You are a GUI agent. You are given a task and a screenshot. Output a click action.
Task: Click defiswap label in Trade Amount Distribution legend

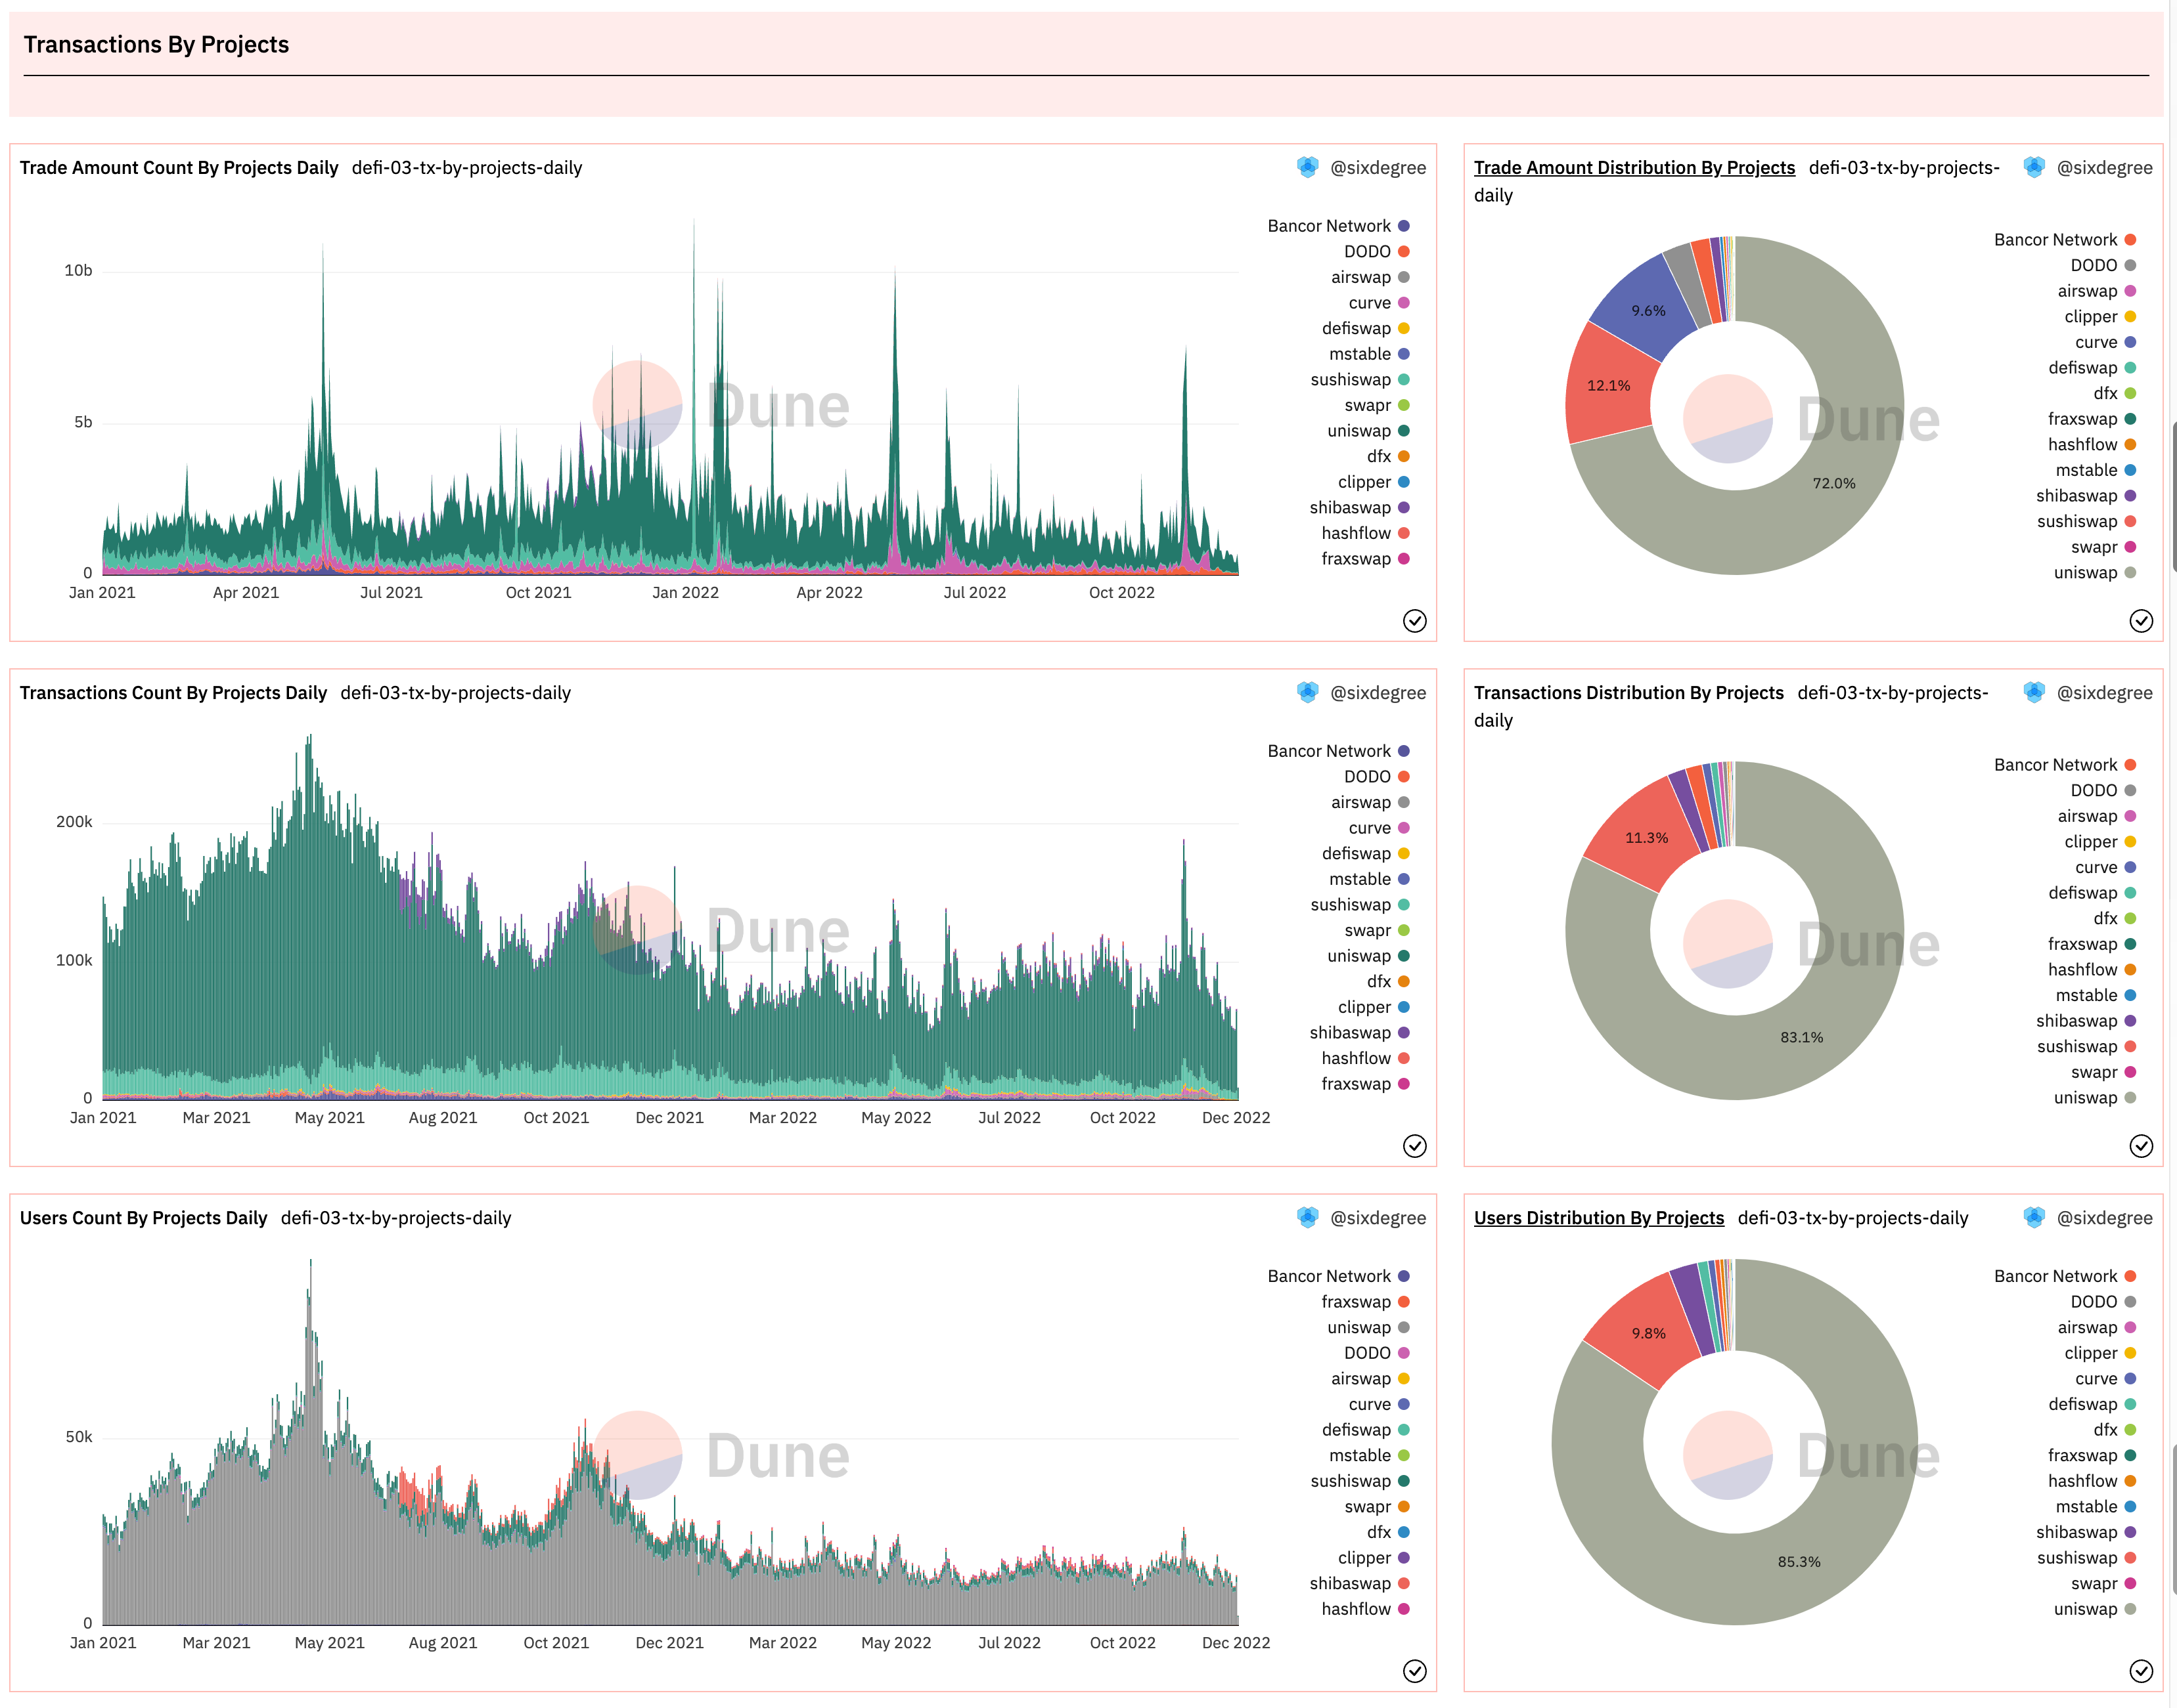[x=2082, y=368]
